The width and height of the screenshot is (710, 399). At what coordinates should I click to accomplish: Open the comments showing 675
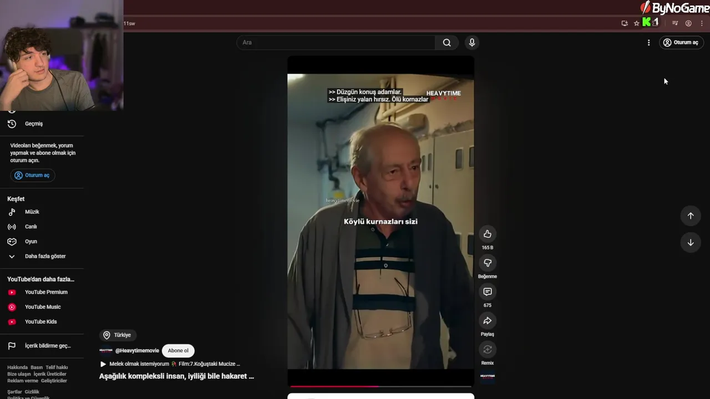pos(487,291)
